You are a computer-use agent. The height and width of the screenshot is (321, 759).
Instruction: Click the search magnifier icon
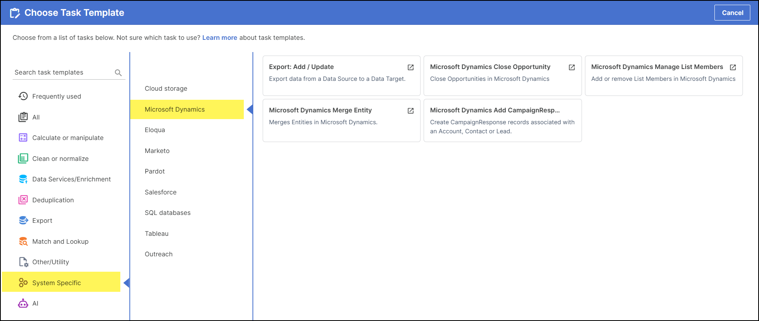point(118,73)
